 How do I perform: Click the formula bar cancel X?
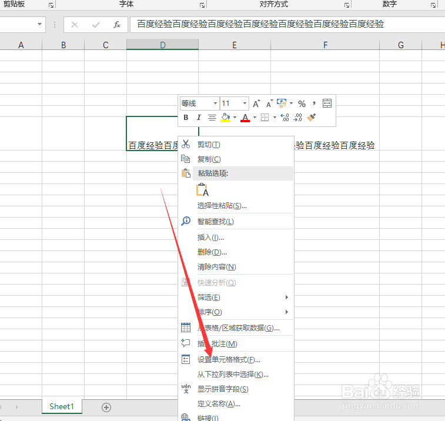[x=75, y=25]
